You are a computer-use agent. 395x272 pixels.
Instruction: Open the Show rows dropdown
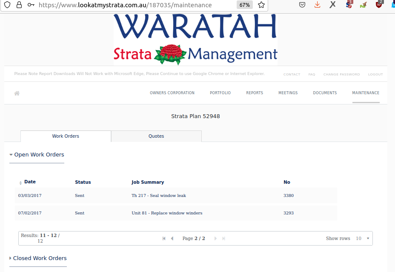[x=363, y=238]
